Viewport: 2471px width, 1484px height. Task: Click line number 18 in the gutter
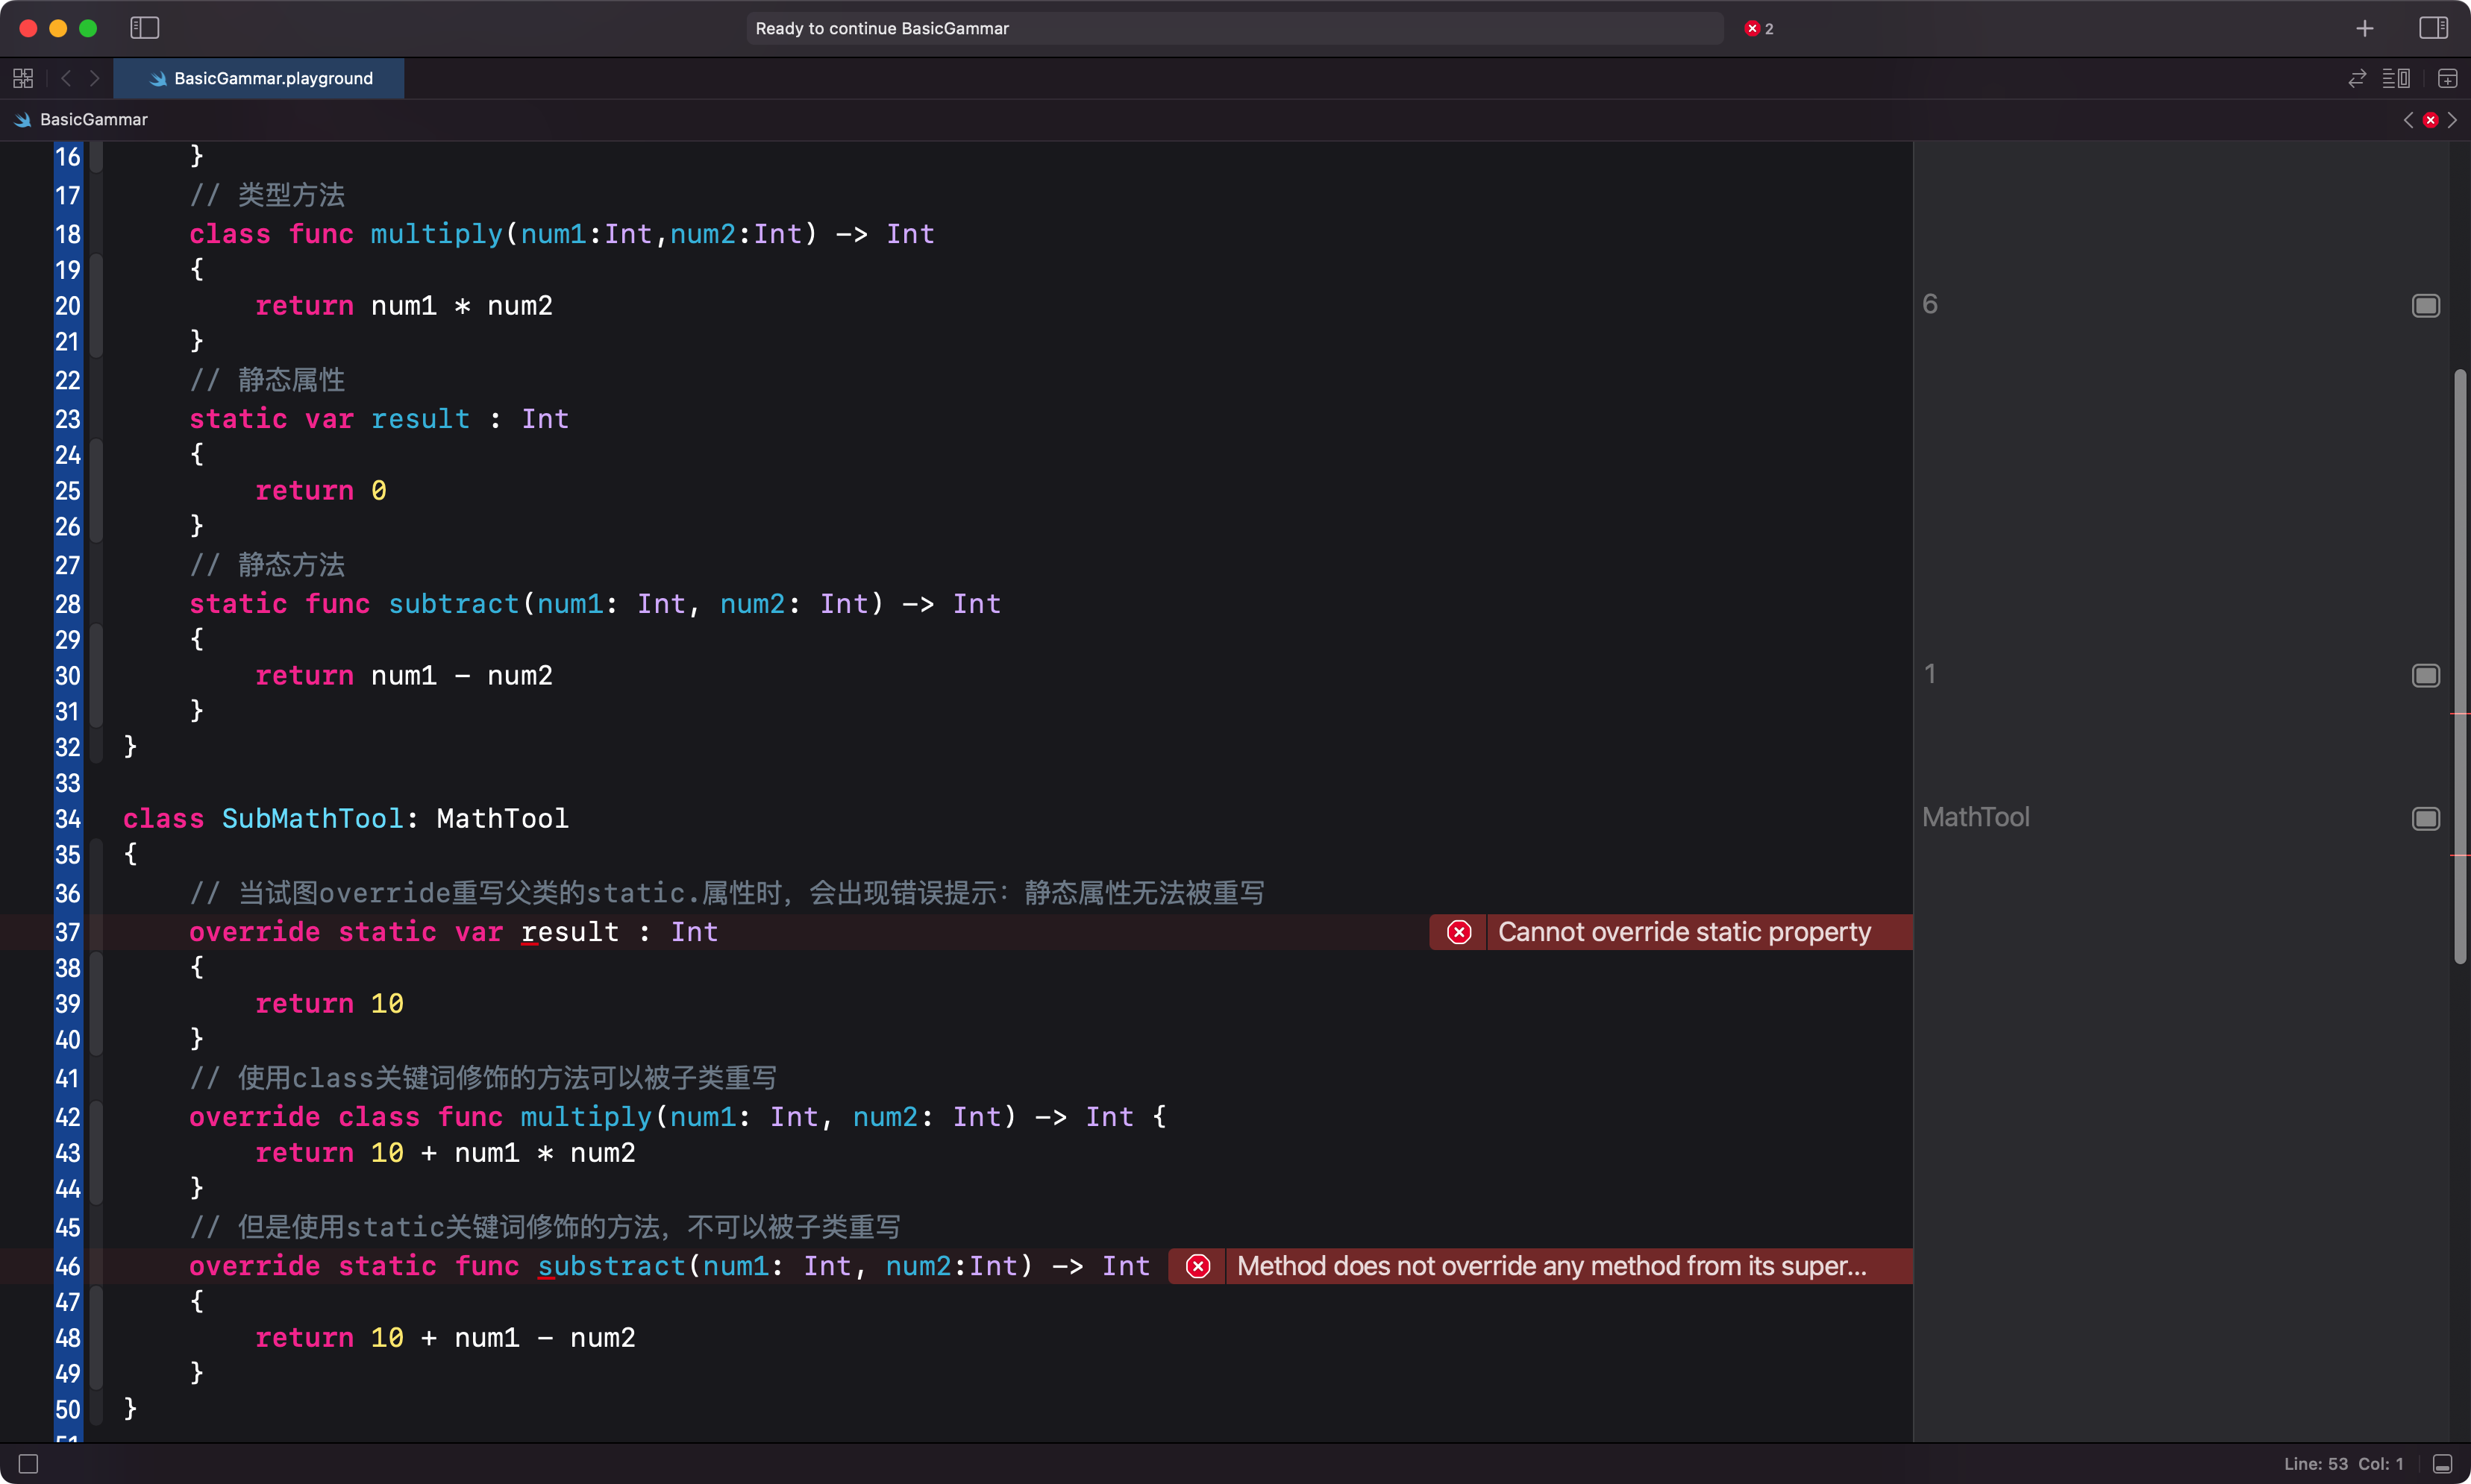click(x=67, y=234)
